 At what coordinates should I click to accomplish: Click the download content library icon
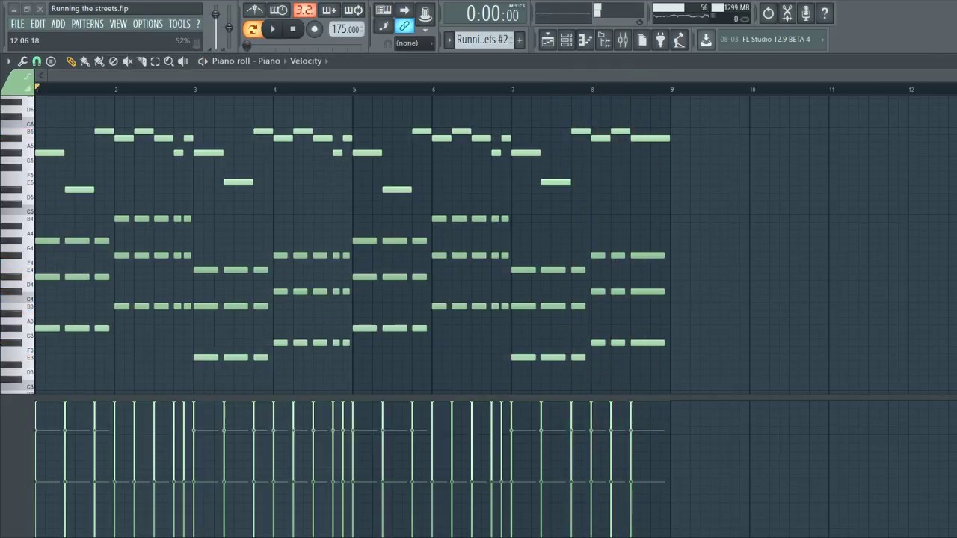[706, 40]
